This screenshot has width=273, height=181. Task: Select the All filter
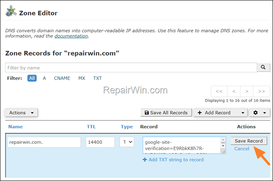tap(32, 78)
